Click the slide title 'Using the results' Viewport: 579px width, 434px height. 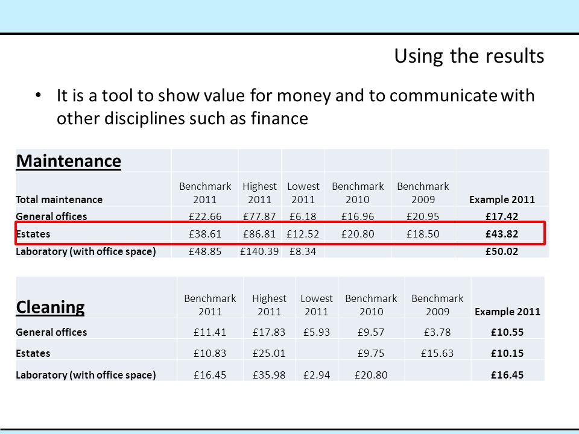(469, 57)
